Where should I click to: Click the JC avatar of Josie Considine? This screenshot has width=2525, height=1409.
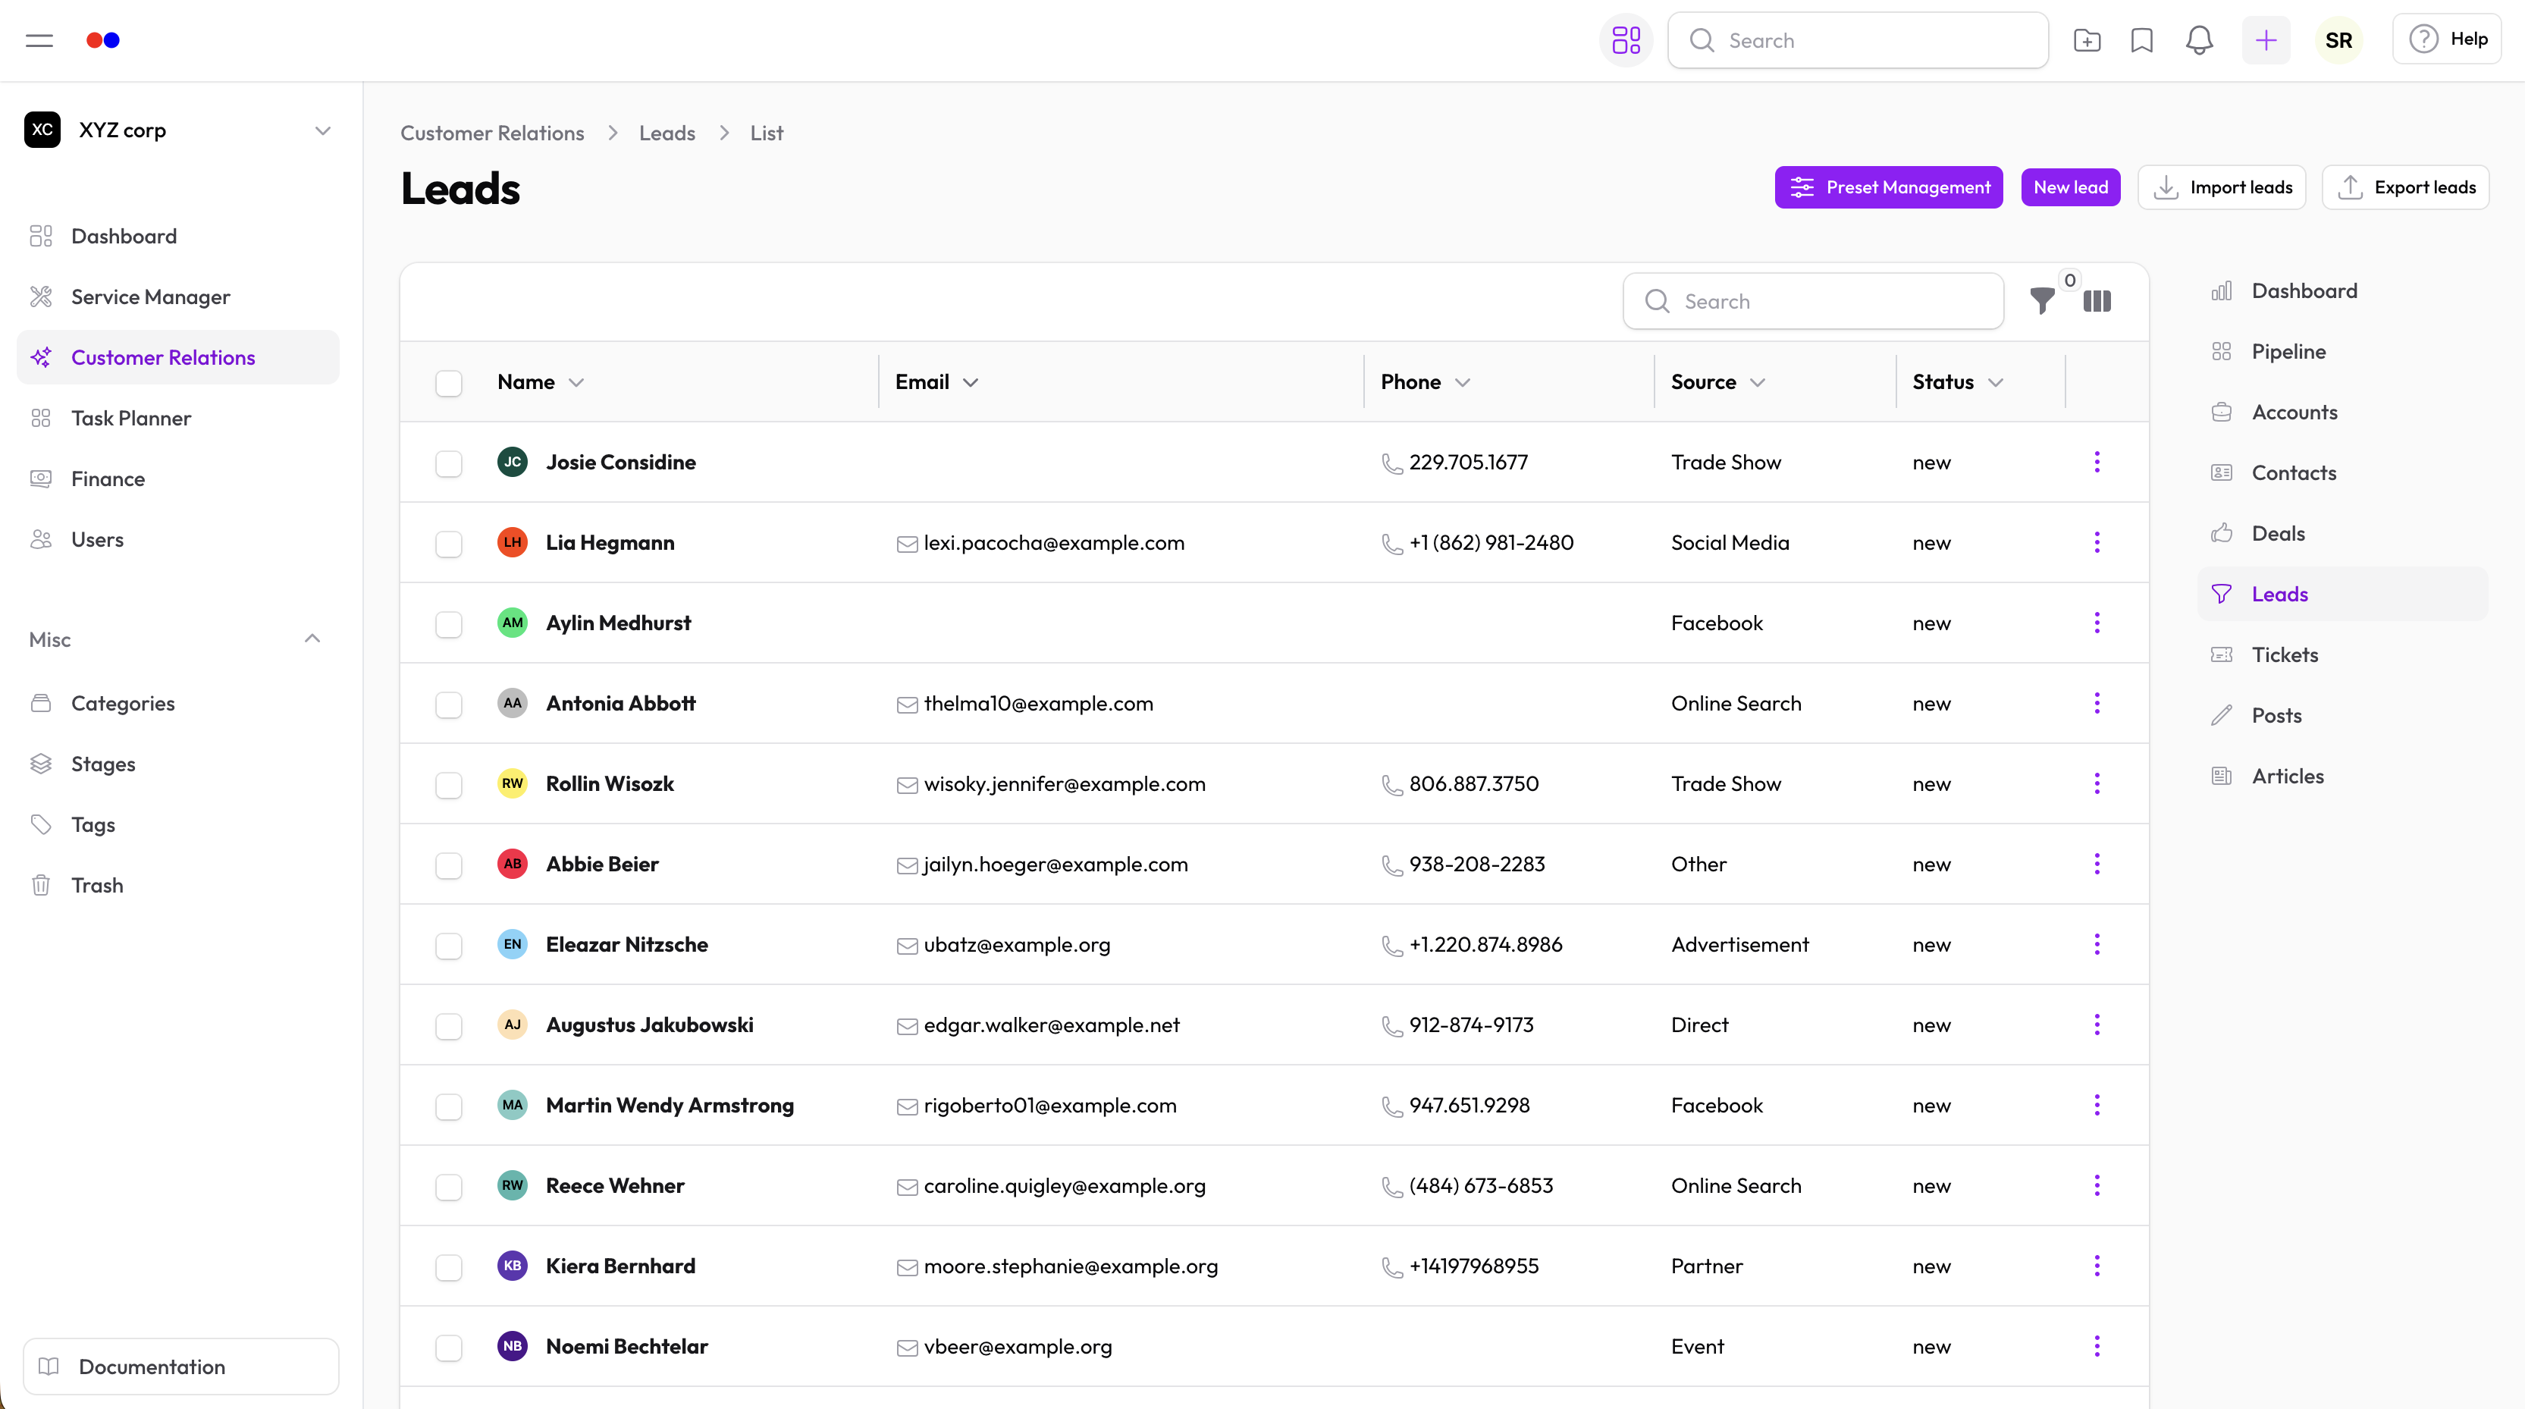(513, 462)
